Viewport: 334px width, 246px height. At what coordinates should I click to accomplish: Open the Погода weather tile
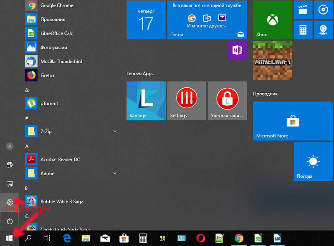[313, 162]
